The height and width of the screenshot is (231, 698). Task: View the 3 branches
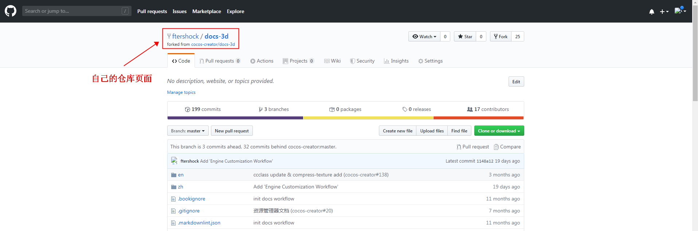coord(274,109)
